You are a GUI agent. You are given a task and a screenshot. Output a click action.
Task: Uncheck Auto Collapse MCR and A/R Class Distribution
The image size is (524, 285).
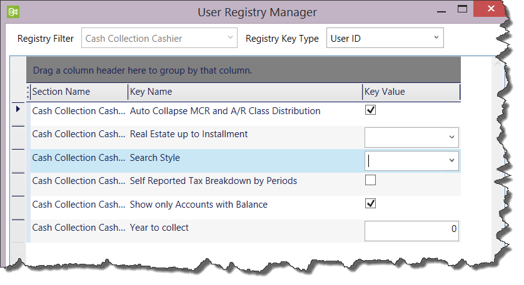pos(370,110)
